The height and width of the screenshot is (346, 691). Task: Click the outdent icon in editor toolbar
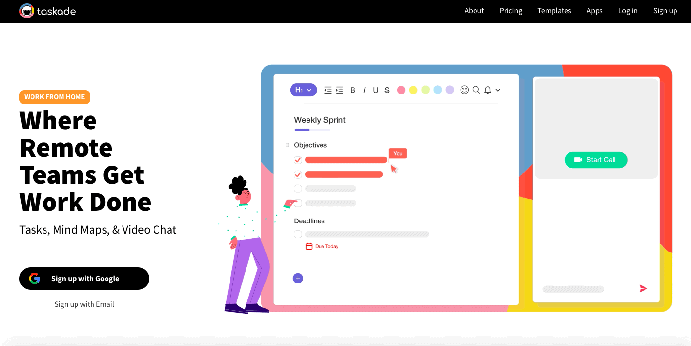(x=328, y=90)
